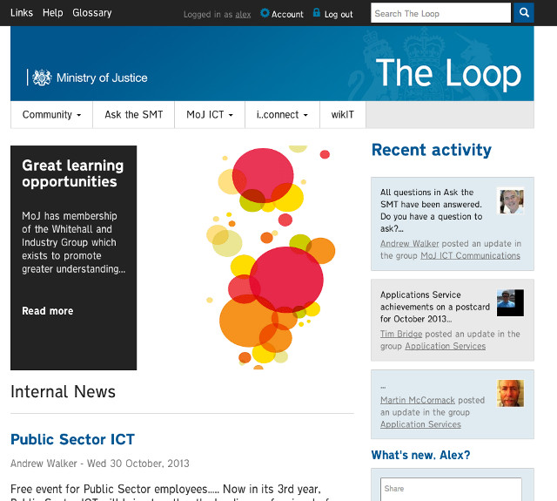557x501 pixels.
Task: Click the Andrew Walker activity link
Action: (x=410, y=244)
